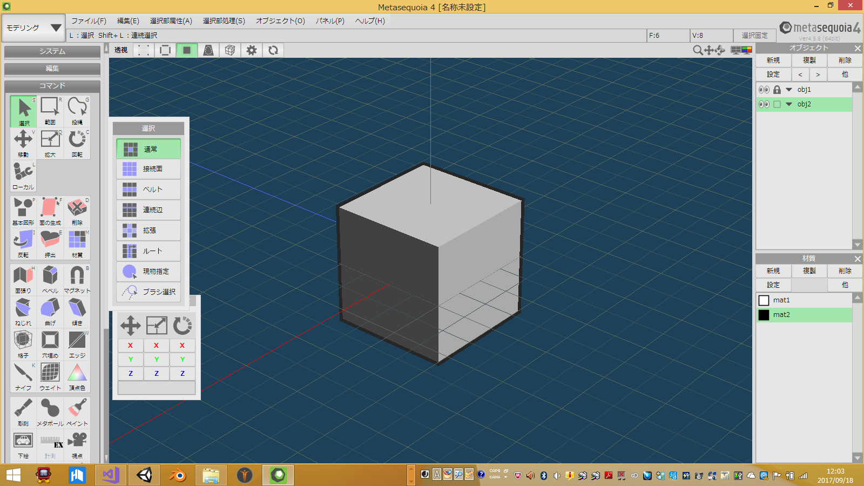
Task: Select the ベベル bevel tool
Action: click(x=50, y=280)
